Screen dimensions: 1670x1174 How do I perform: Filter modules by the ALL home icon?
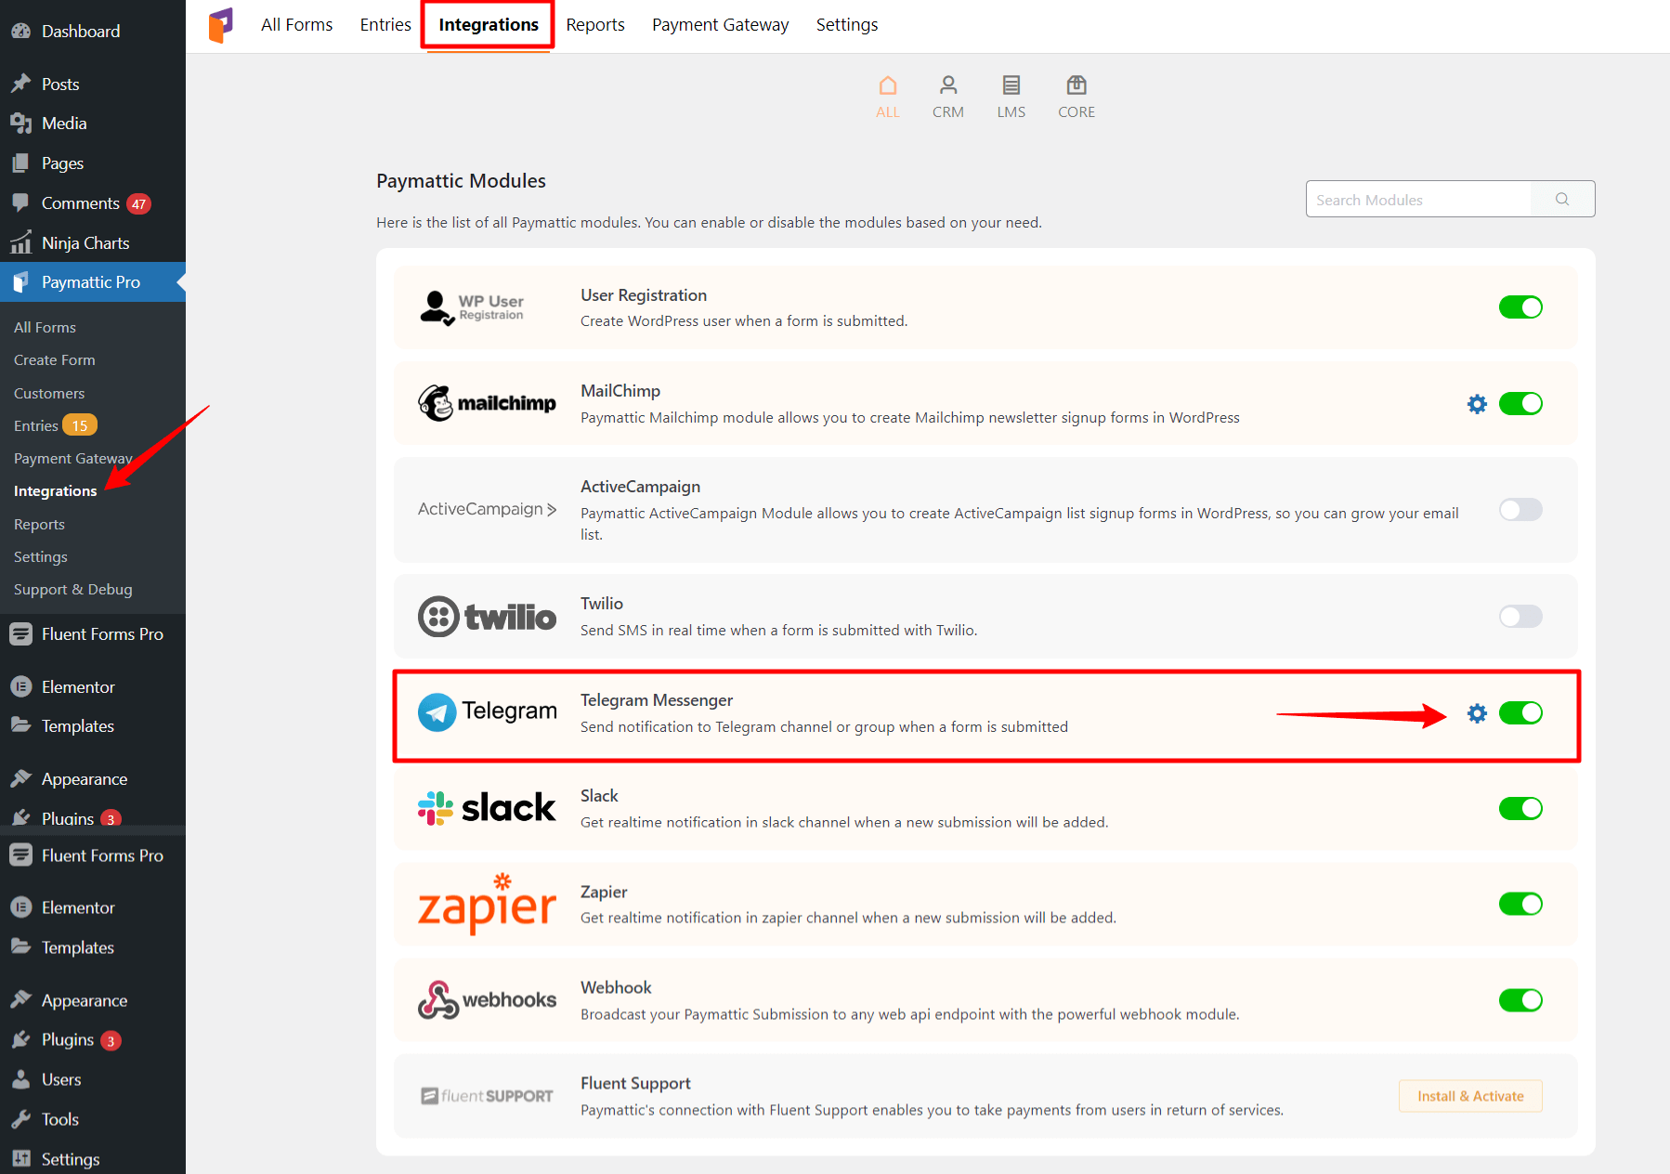[888, 97]
